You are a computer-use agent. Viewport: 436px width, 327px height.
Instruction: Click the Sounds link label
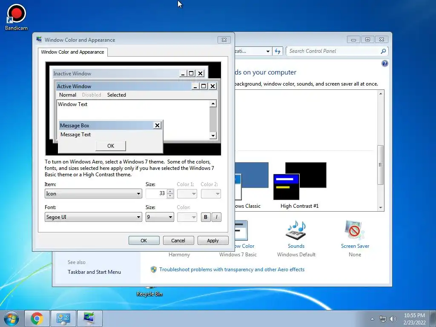pos(296,246)
